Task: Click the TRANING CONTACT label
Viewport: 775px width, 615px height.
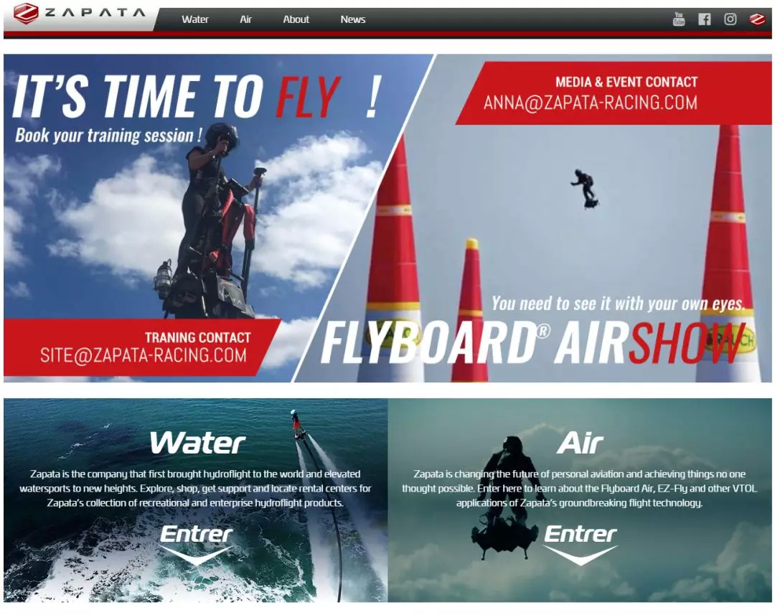Action: click(198, 337)
